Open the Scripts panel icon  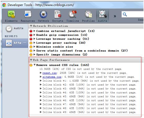[x=58, y=14]
